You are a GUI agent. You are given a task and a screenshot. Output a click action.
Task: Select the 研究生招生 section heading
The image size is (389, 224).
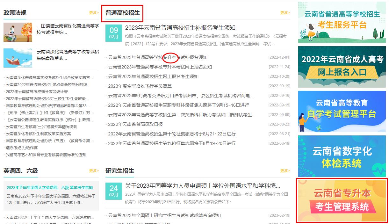click(x=120, y=171)
